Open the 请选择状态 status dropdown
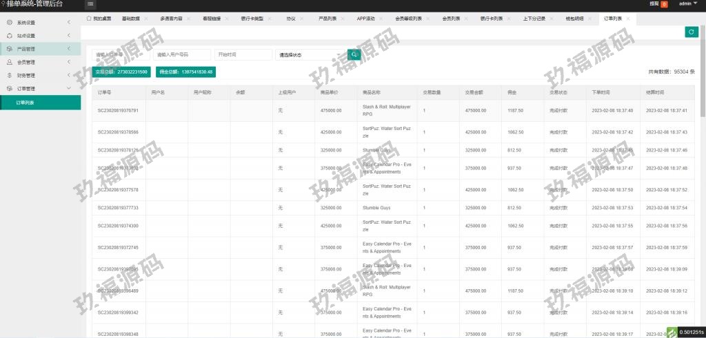This screenshot has width=706, height=338. [x=310, y=54]
